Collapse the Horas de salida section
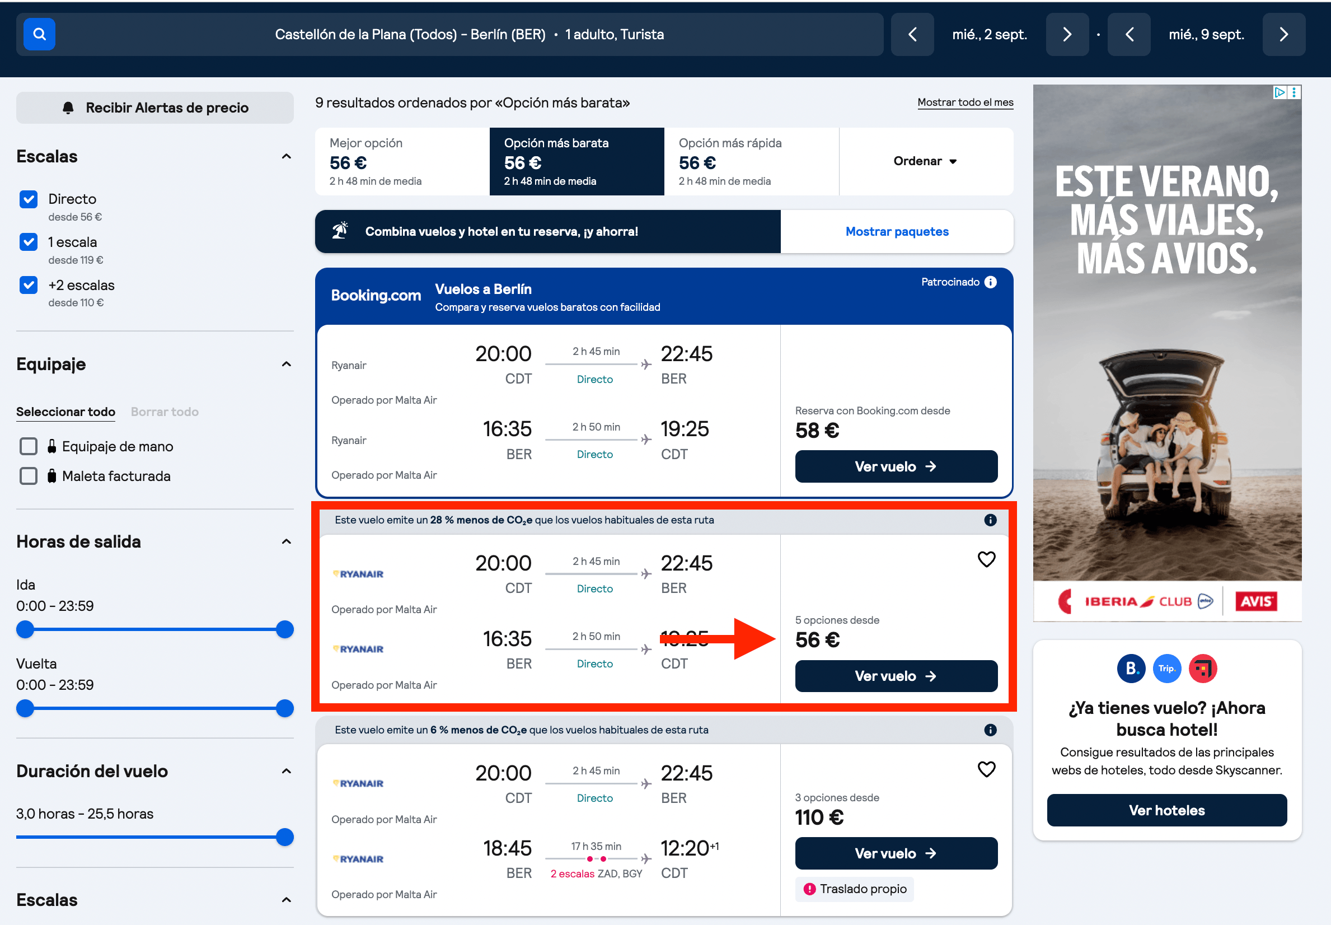 click(x=286, y=541)
